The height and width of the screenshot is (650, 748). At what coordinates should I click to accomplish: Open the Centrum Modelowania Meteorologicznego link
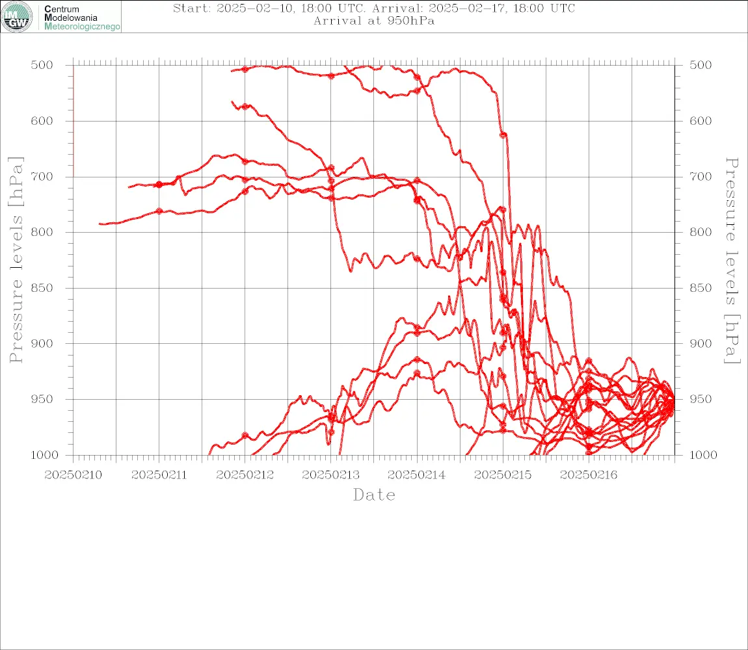[x=81, y=18]
